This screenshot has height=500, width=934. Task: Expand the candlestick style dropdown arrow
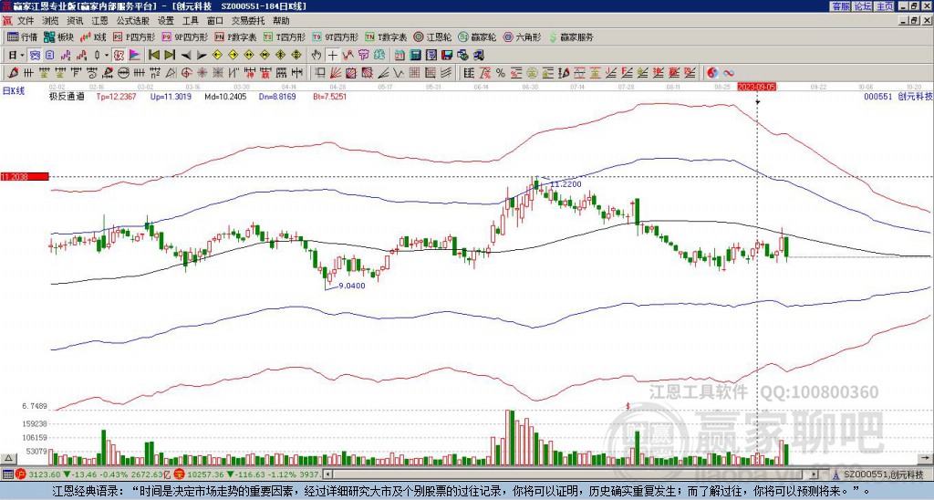coord(106,56)
